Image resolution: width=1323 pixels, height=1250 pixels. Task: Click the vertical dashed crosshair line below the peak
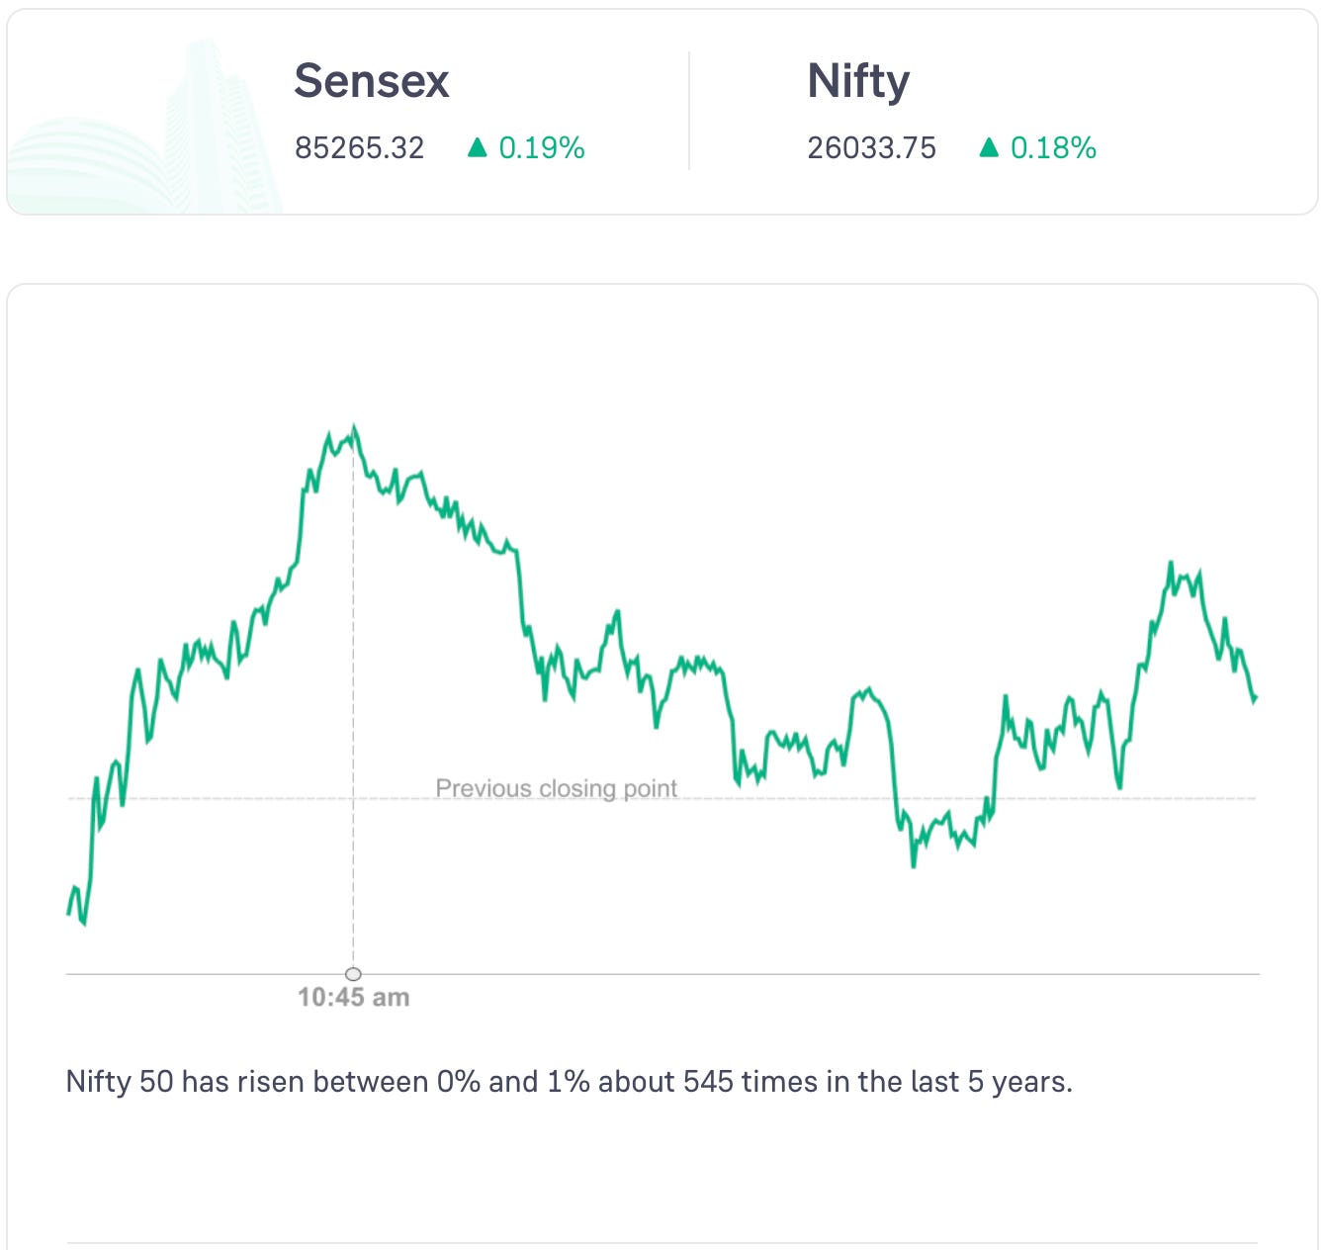(x=353, y=692)
